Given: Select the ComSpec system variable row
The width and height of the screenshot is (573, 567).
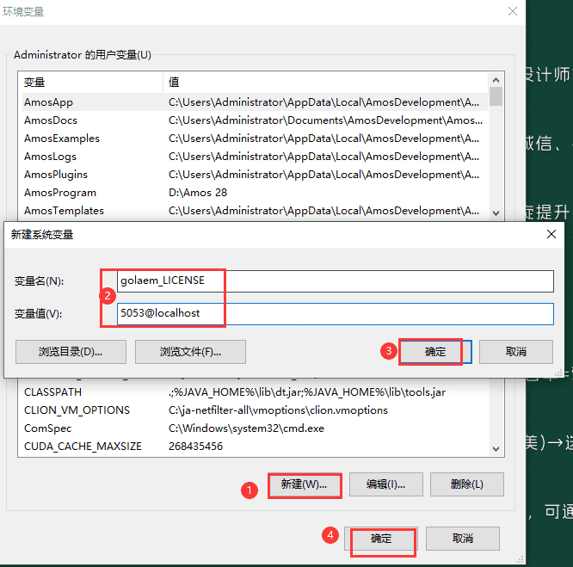Looking at the screenshot, I should click(255, 428).
